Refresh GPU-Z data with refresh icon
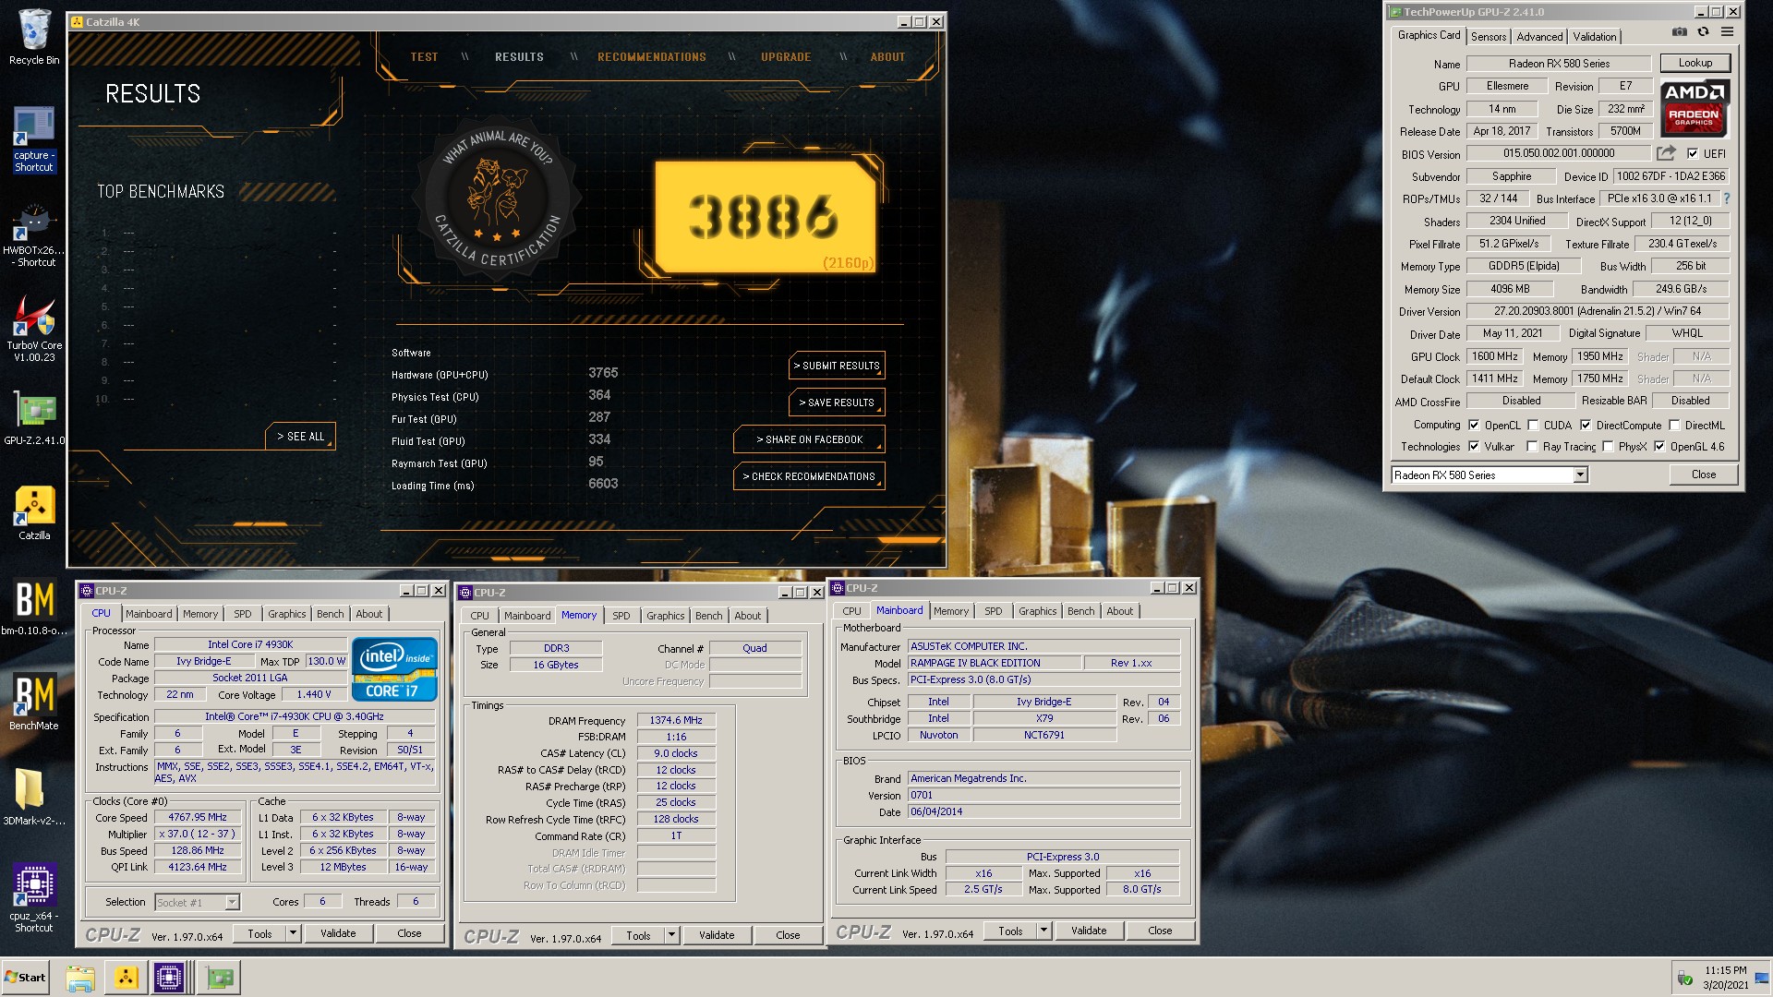 pos(1703,32)
